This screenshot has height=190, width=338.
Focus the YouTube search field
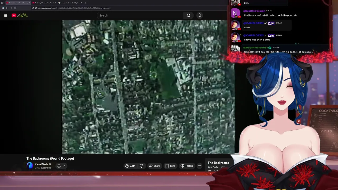[140, 15]
